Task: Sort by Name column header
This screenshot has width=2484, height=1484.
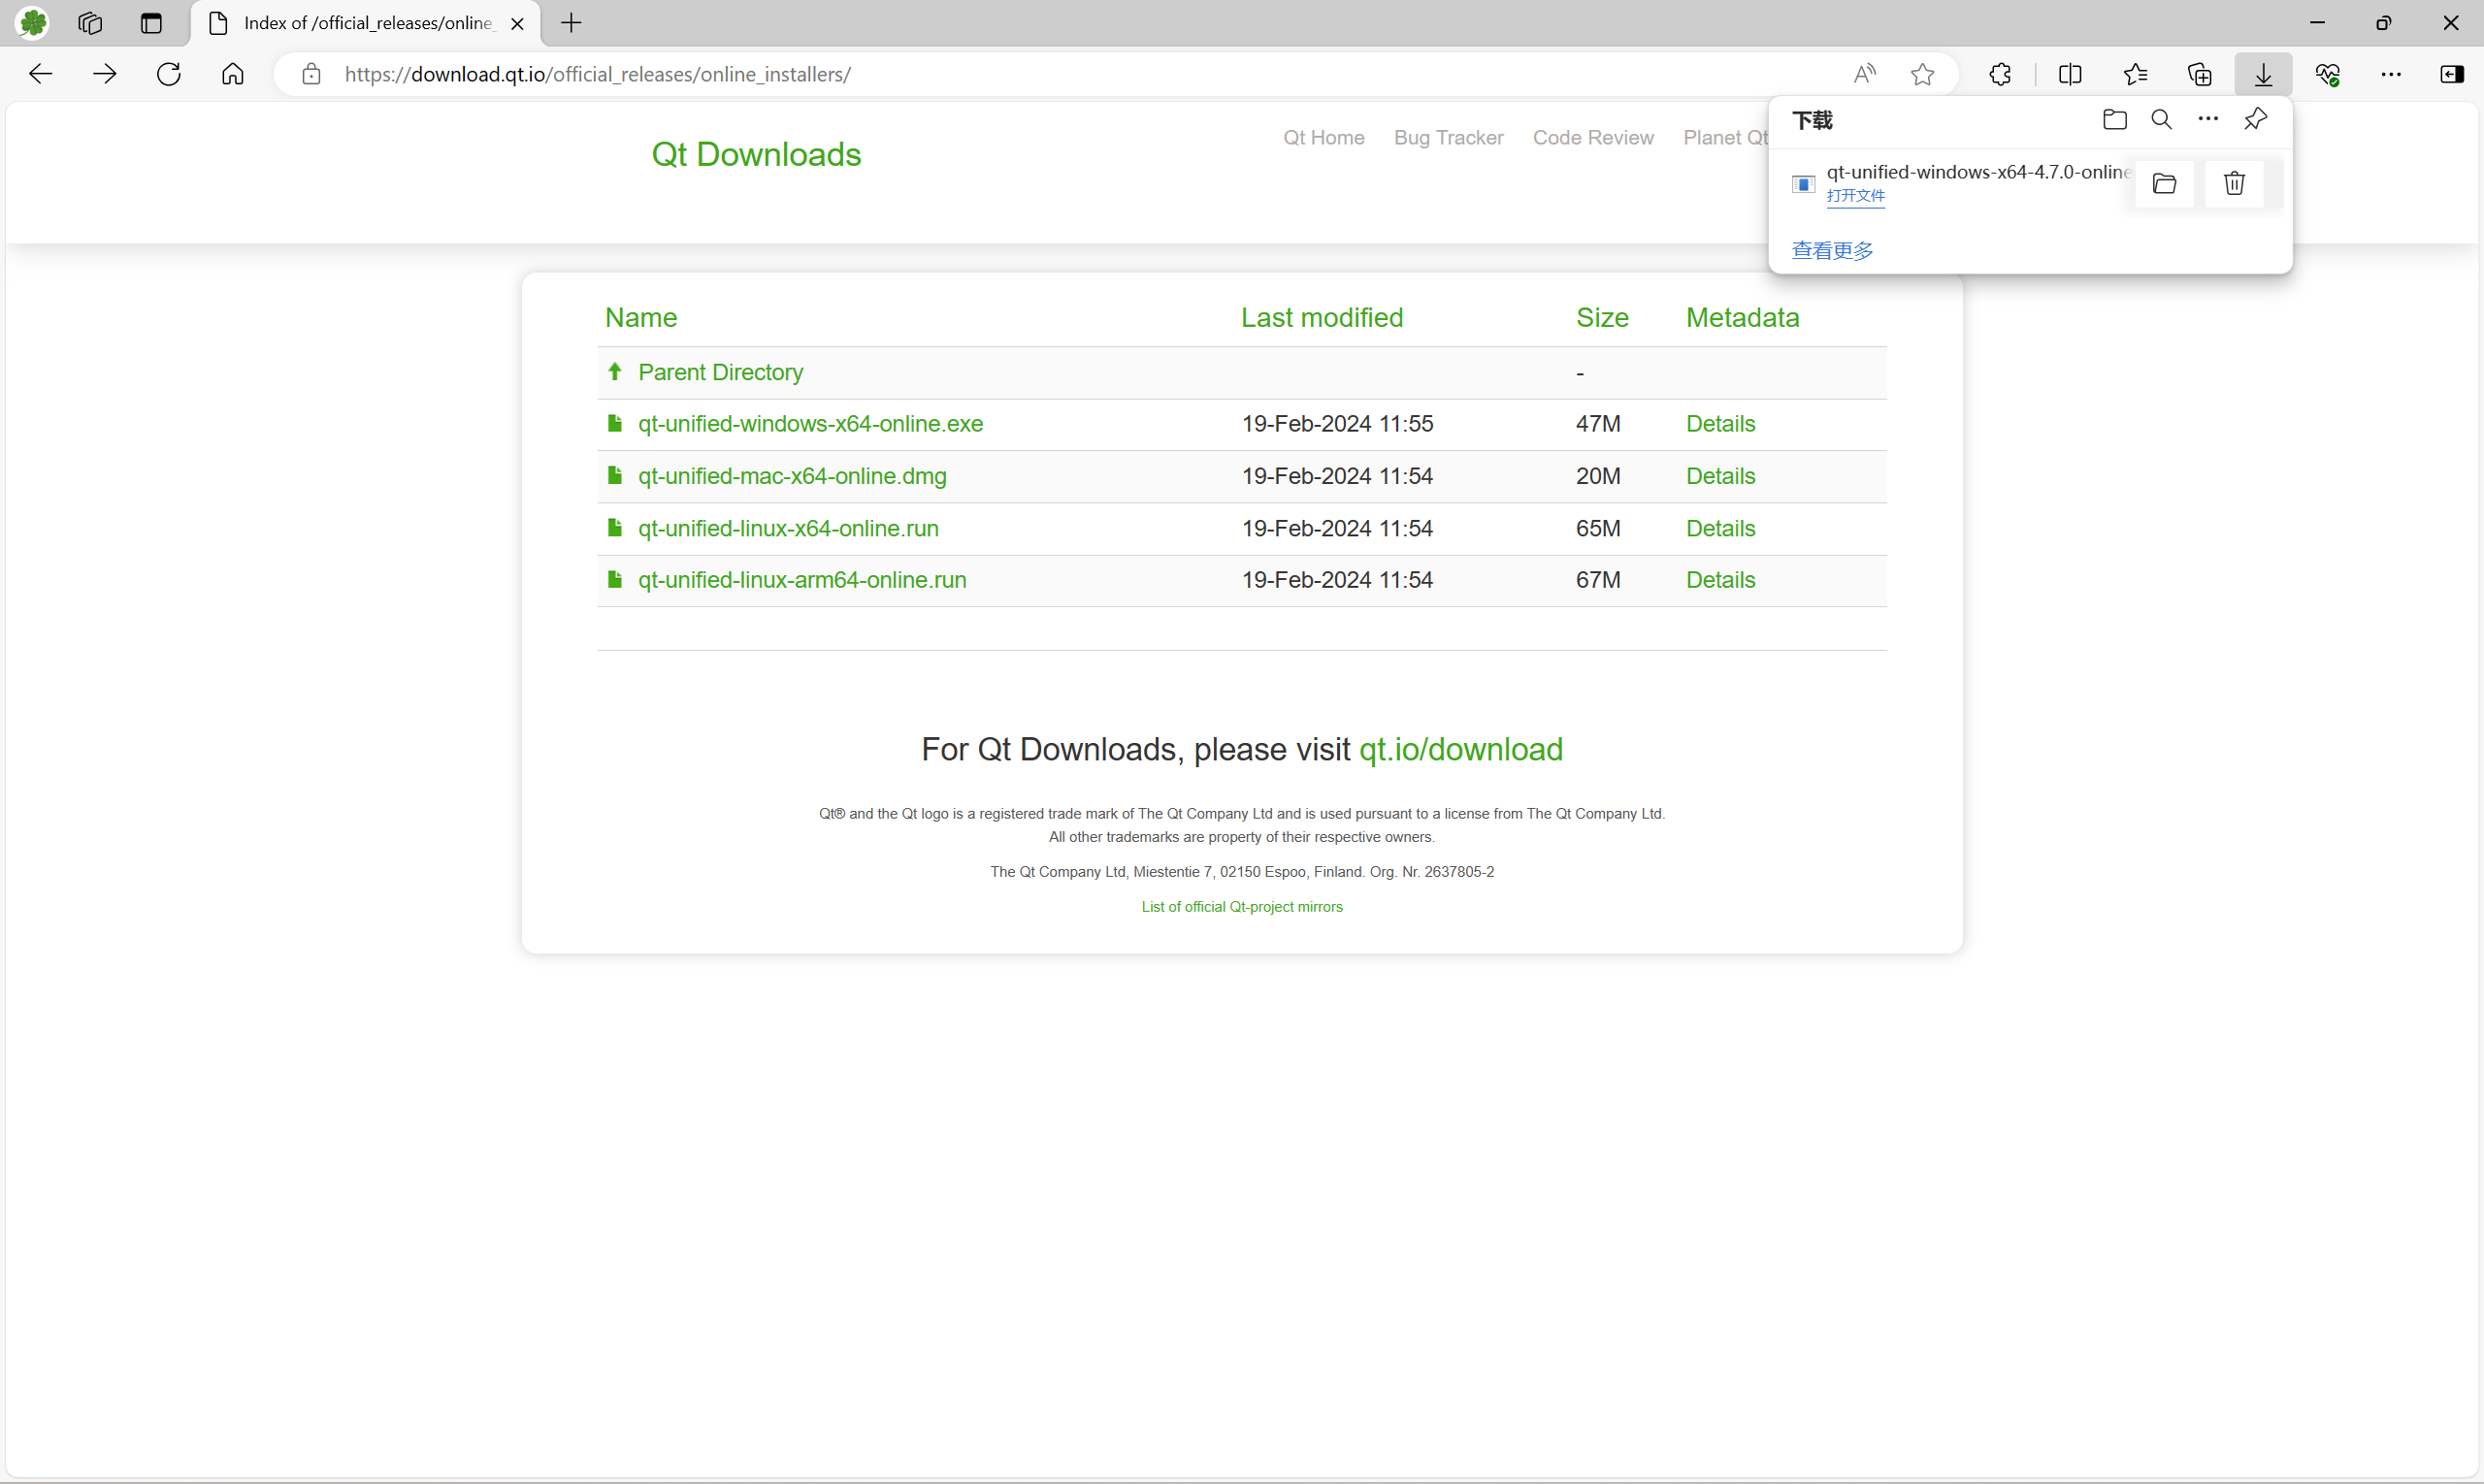Action: (x=641, y=318)
